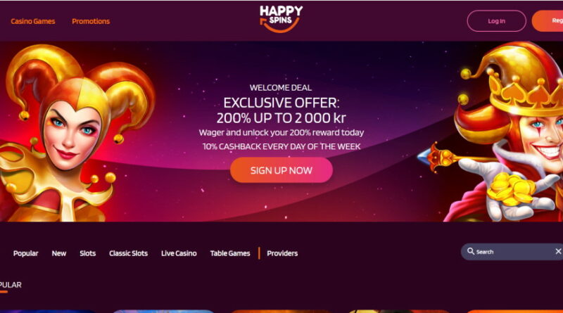Image resolution: width=563 pixels, height=313 pixels.
Task: Show the Providers list
Action: pyautogui.click(x=282, y=253)
